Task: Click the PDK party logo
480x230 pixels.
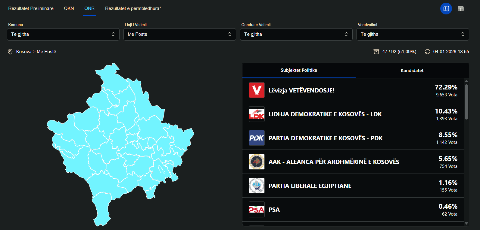Action: coord(257,138)
